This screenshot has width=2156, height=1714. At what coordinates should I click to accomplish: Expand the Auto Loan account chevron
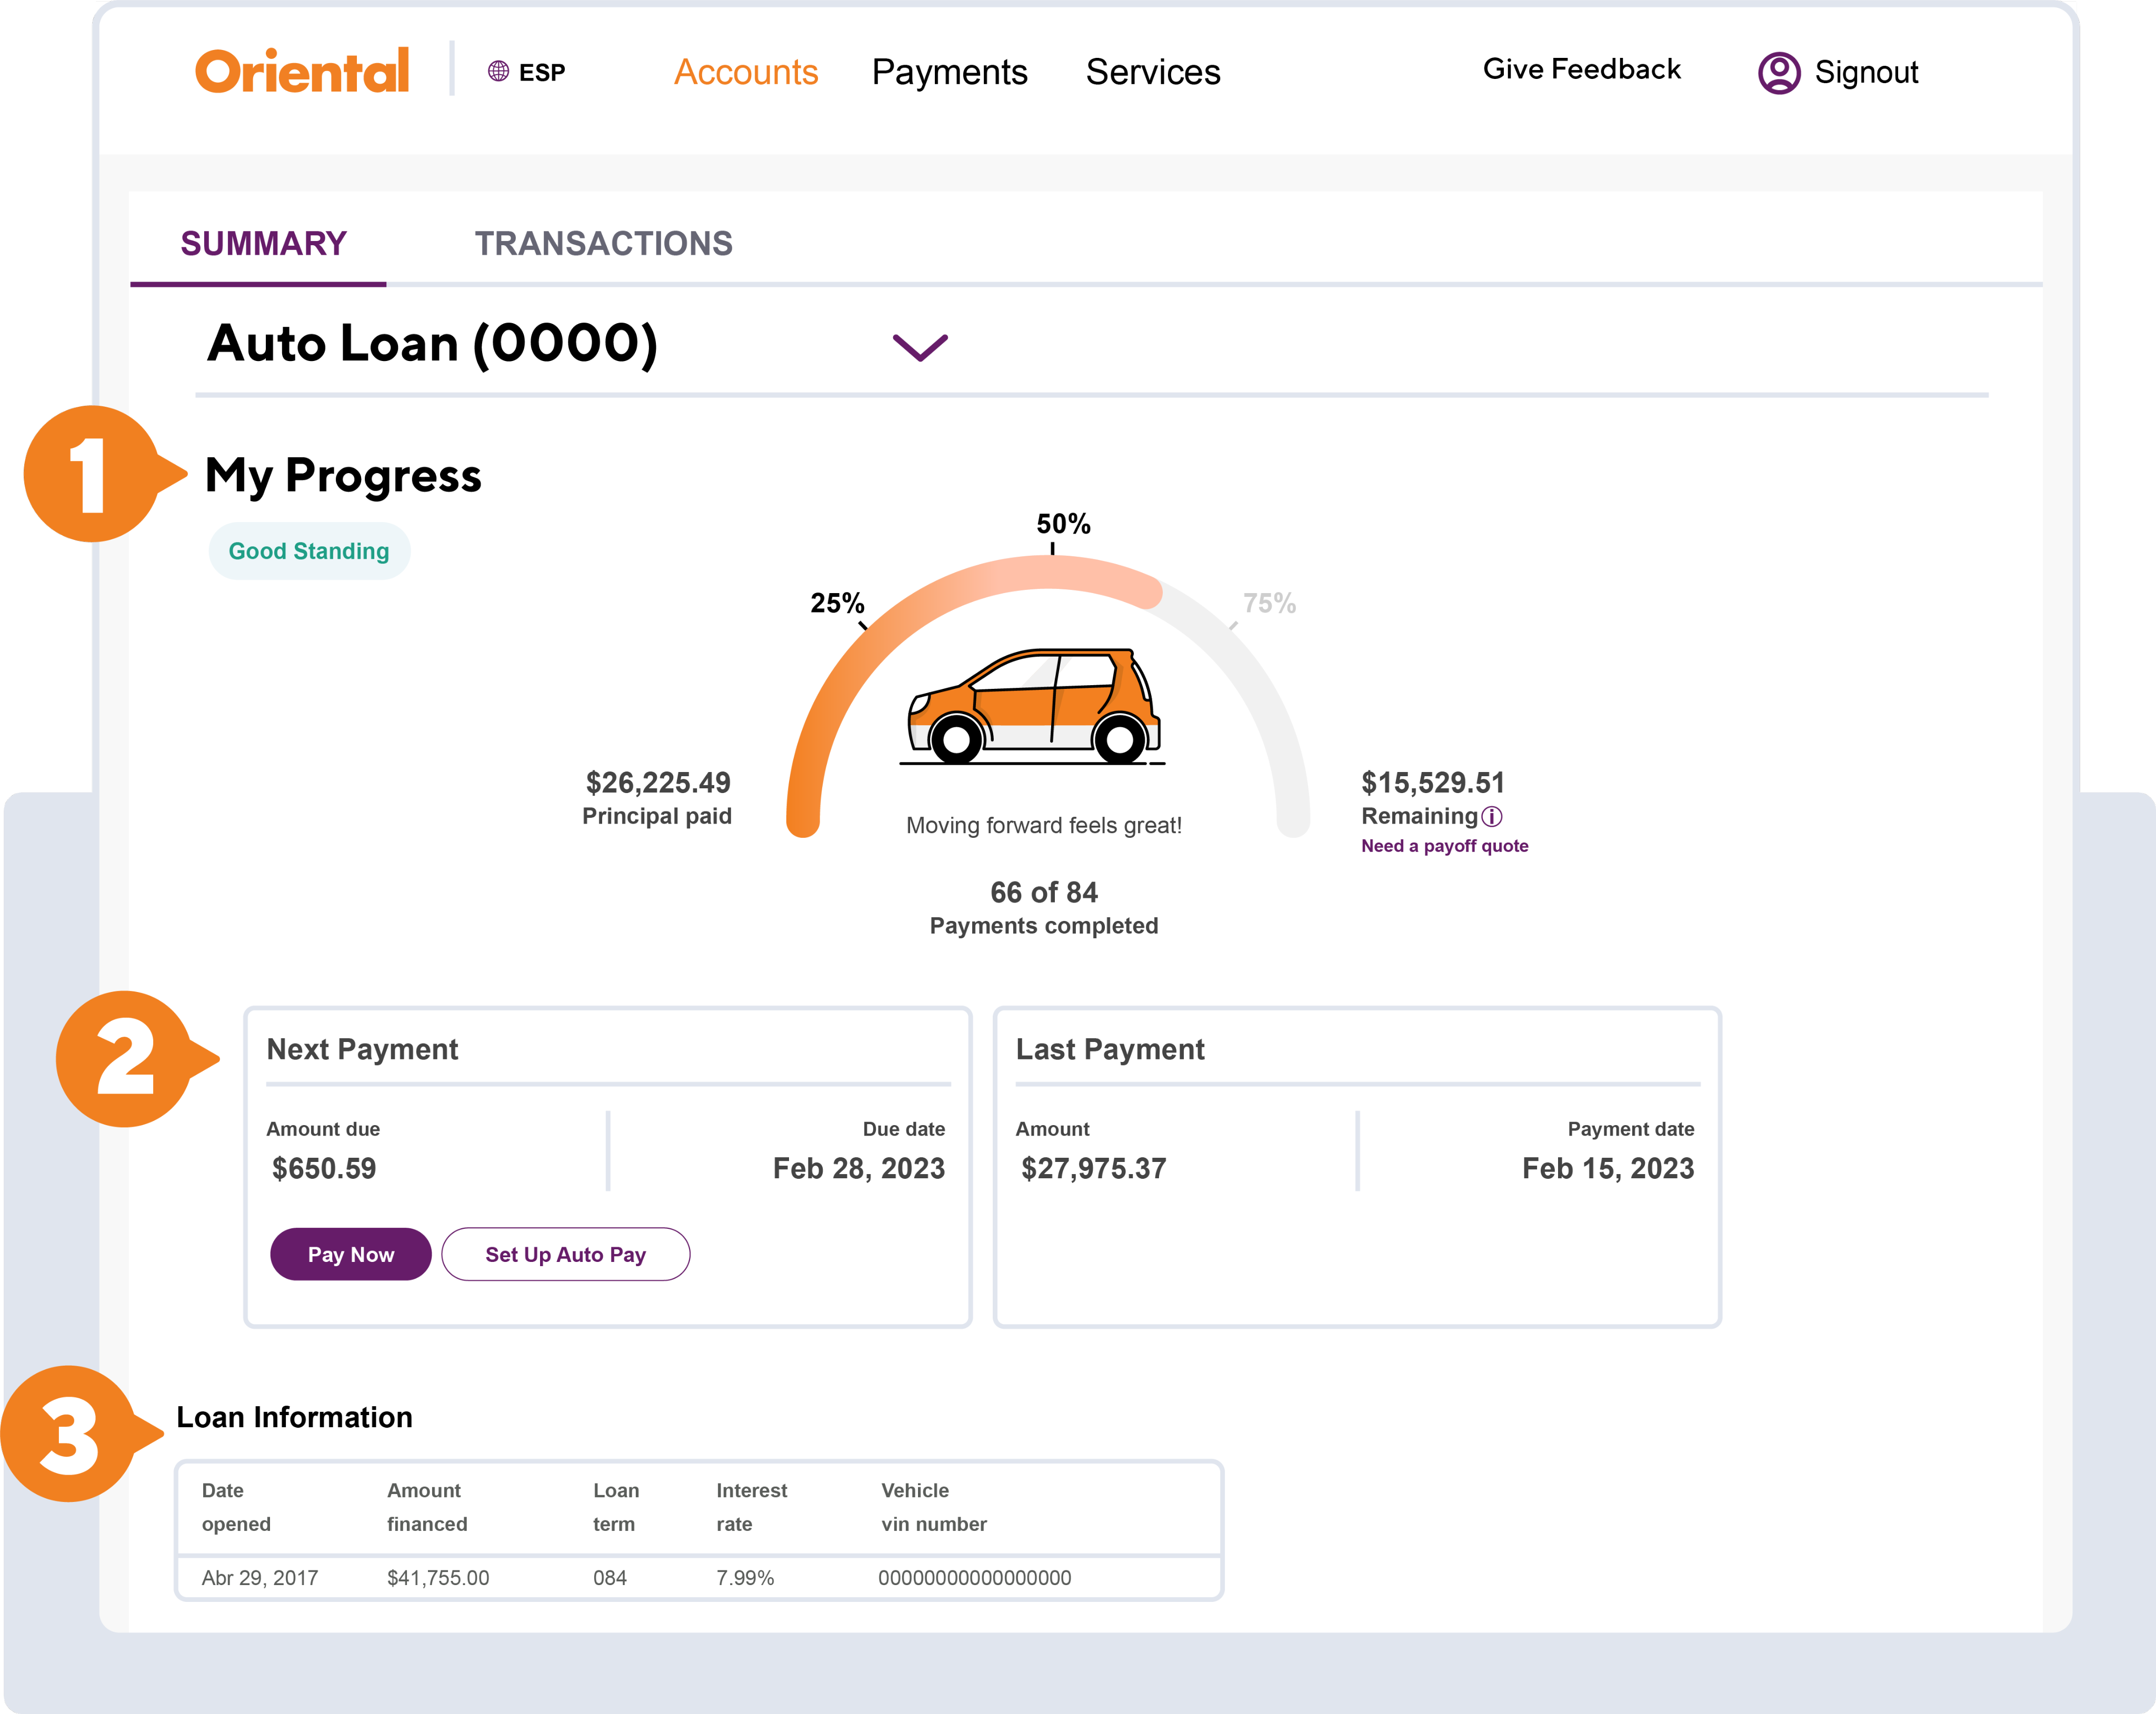click(x=919, y=347)
